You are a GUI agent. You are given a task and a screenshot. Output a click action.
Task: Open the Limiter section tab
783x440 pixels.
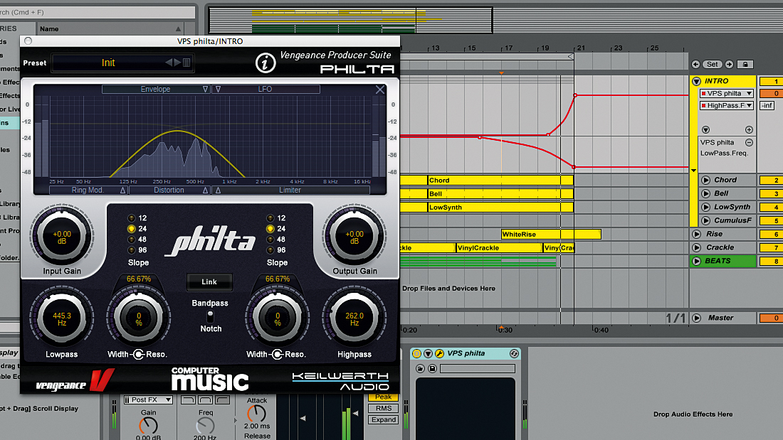point(290,190)
